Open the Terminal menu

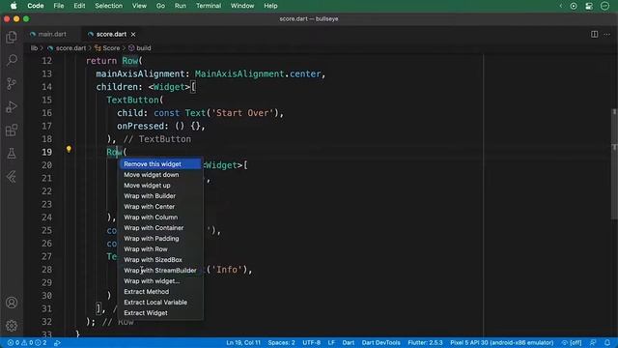coord(209,6)
